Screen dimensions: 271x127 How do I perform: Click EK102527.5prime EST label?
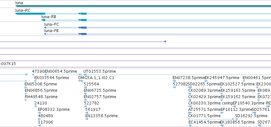(x=237, y=84)
